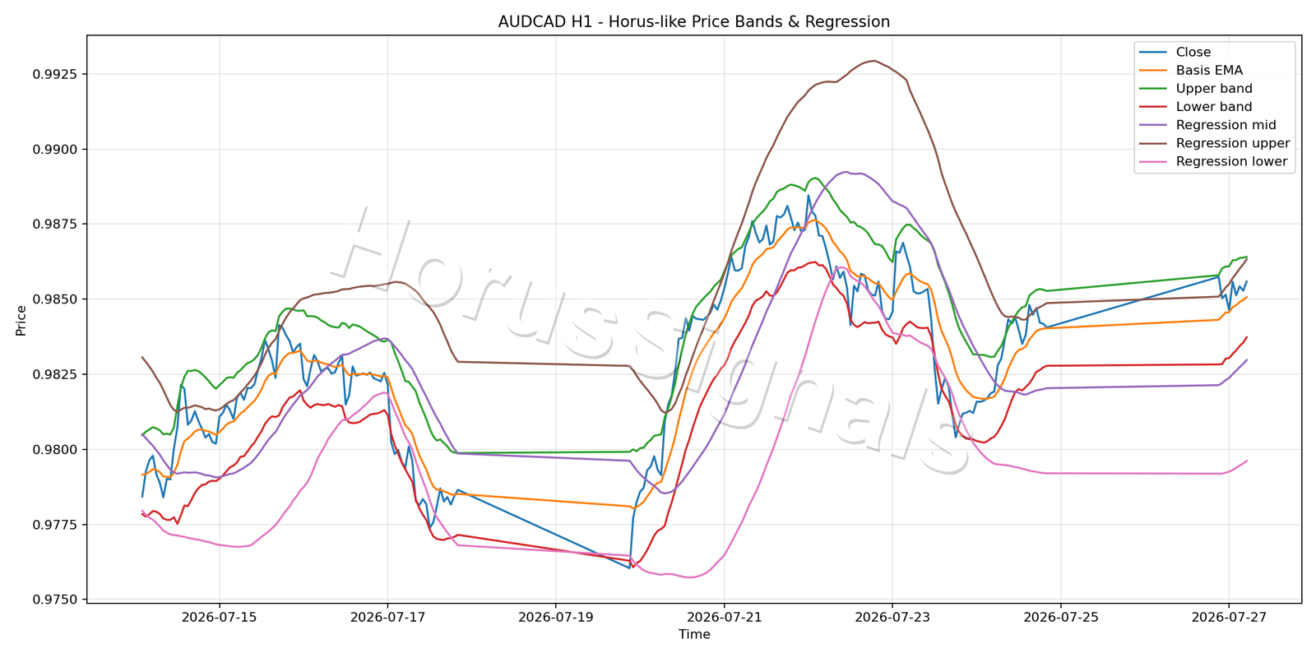Click the 'Regression mid' legend label
Viewport: 1316px width, 658px height.
click(1226, 125)
